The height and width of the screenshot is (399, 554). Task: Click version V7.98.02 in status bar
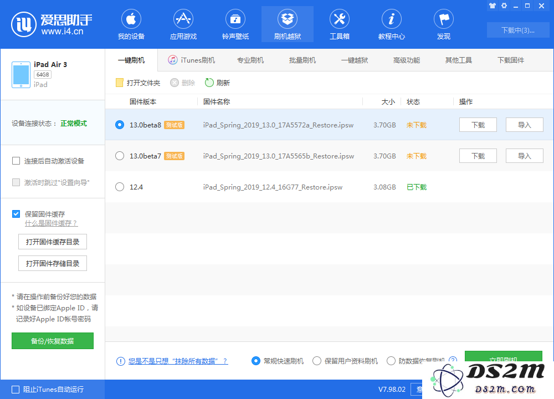tap(392, 390)
